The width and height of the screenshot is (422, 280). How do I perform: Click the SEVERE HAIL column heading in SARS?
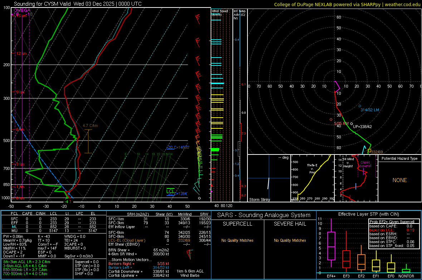pyautogui.click(x=290, y=224)
